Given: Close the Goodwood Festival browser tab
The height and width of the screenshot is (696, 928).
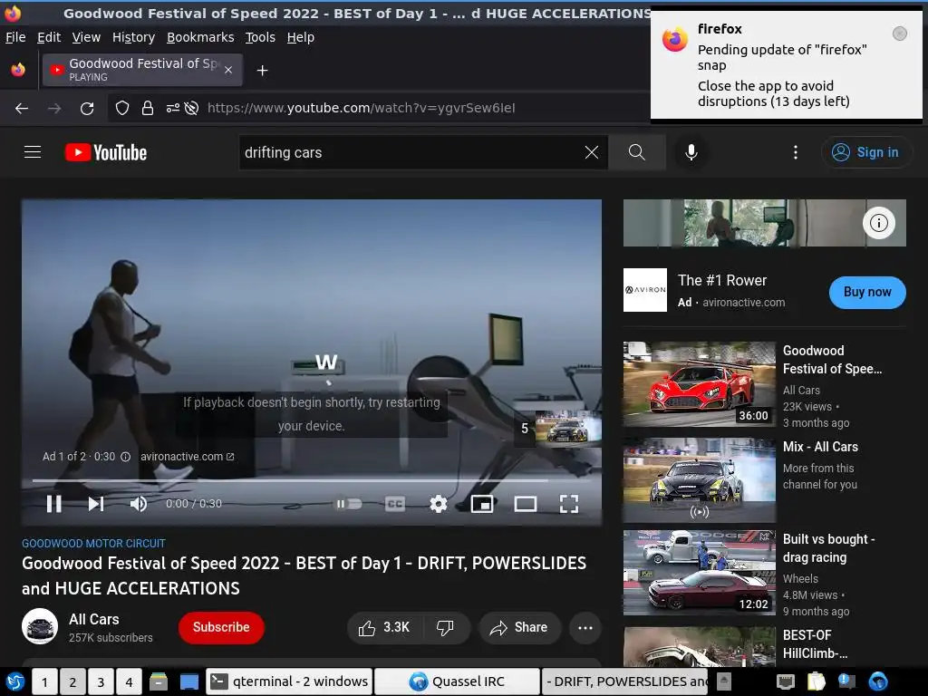Looking at the screenshot, I should tap(227, 70).
